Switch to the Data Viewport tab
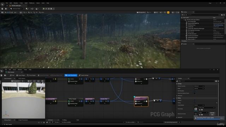The height and width of the screenshot is (127, 226). pyautogui.click(x=8, y=78)
